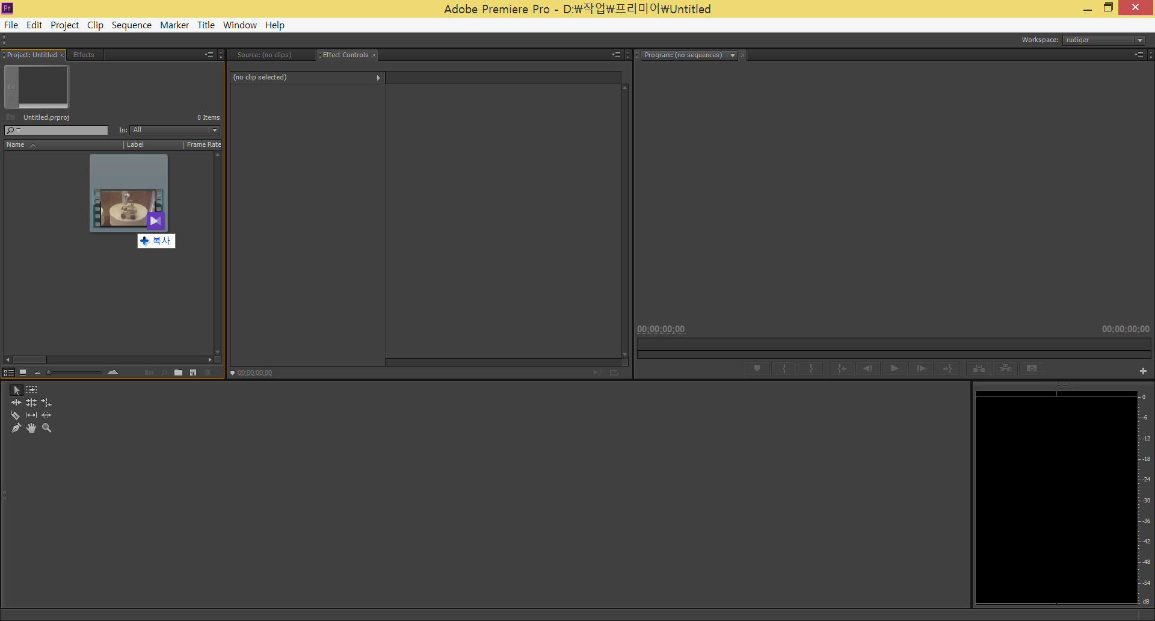Open the Project menu
Screen dimensions: 1155x621
[x=64, y=25]
